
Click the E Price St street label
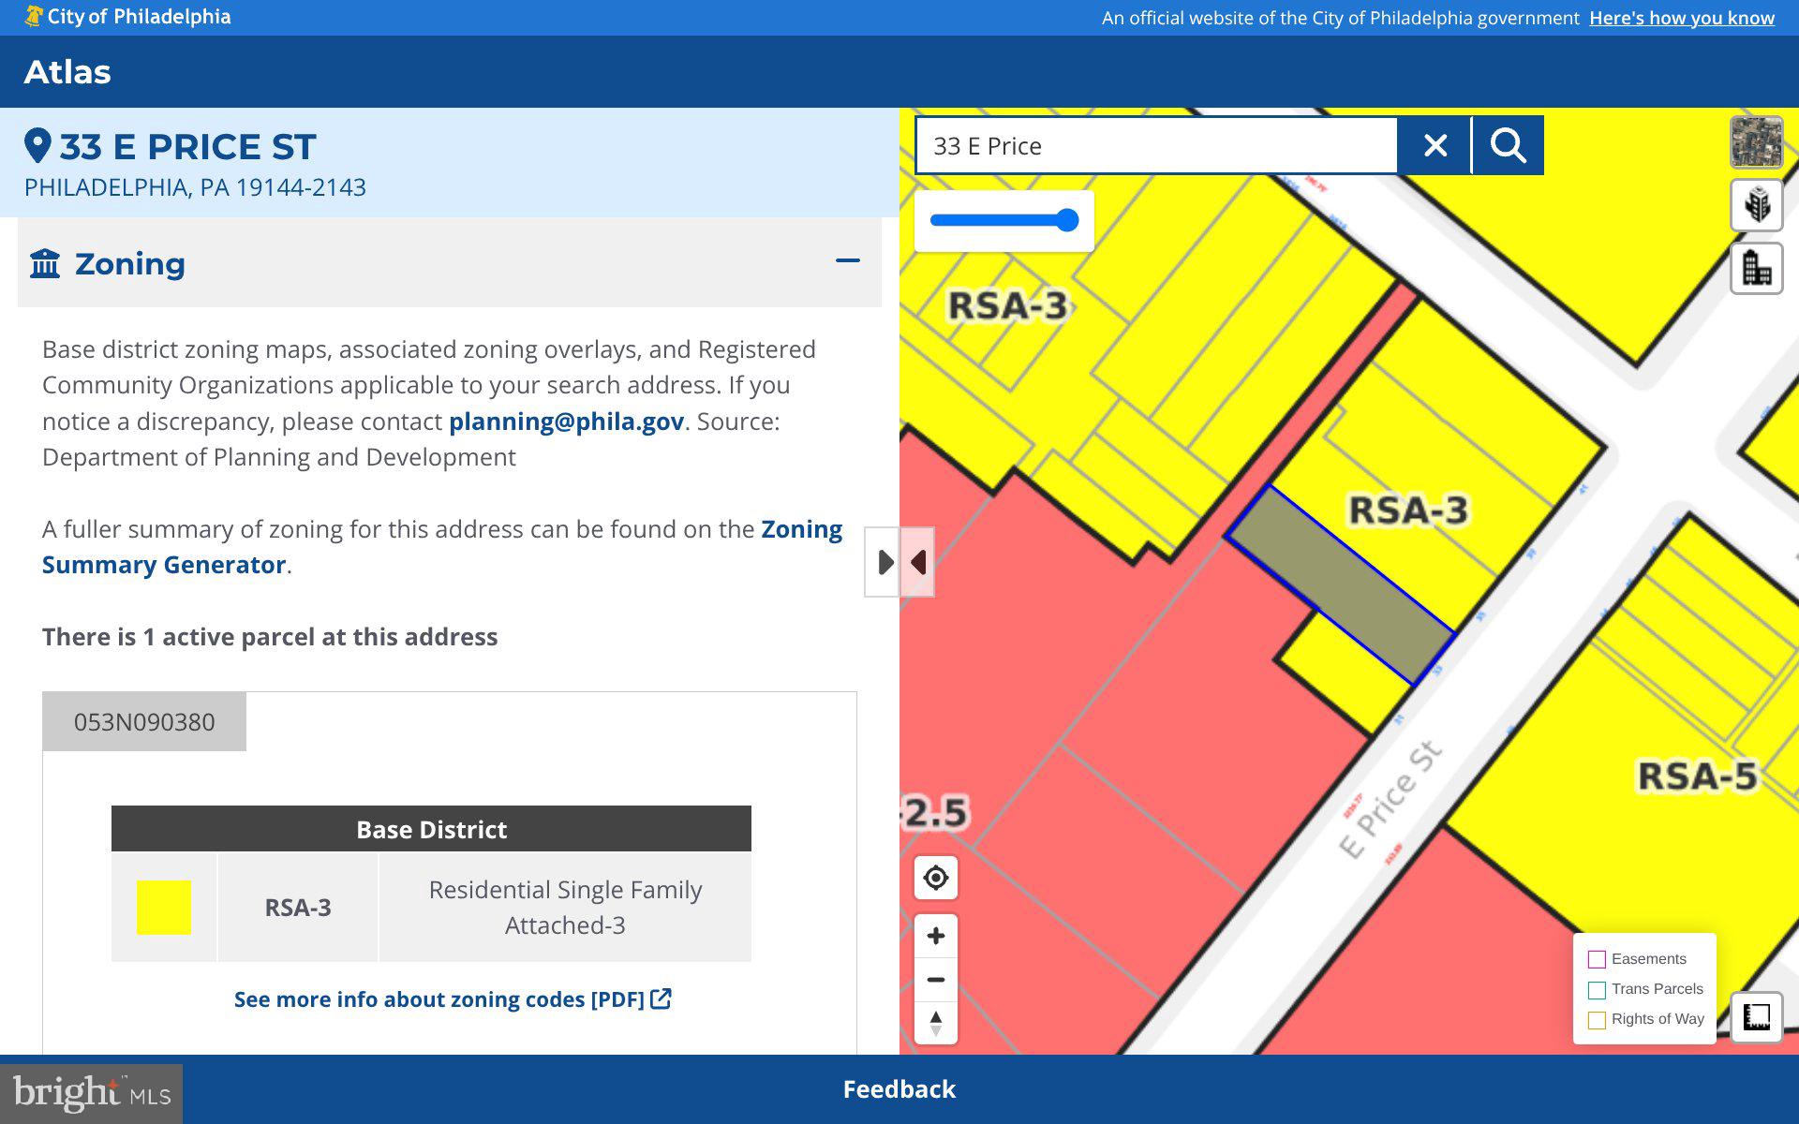[x=1390, y=799]
